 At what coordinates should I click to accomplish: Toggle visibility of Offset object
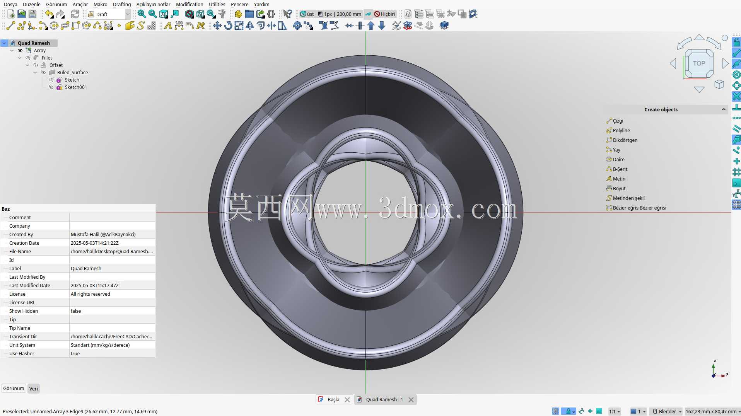point(36,65)
